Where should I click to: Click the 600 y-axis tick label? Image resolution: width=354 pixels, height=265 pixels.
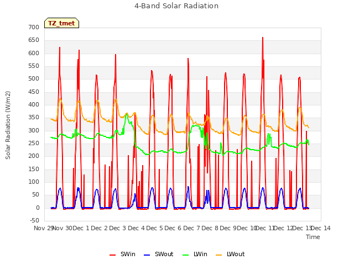34,53
